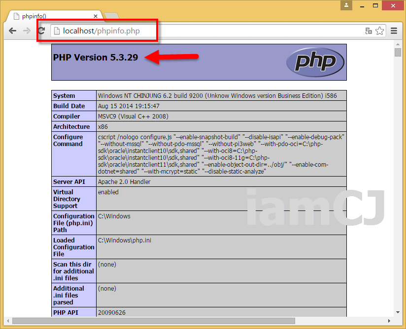The width and height of the screenshot is (406, 329).
Task: Click the MSVC9 (Visual C++ 2008) value
Action: tap(133, 116)
